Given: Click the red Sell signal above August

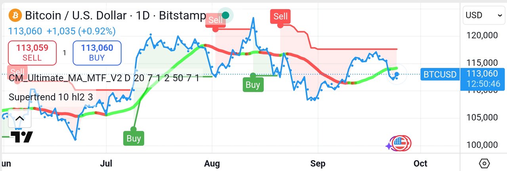Looking at the screenshot, I should pyautogui.click(x=216, y=20).
